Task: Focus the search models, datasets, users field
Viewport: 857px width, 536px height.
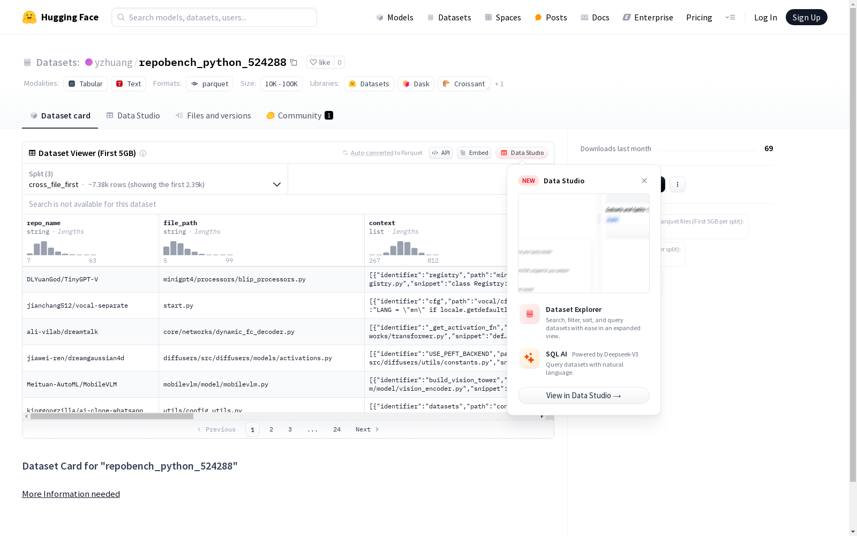Action: [x=214, y=17]
